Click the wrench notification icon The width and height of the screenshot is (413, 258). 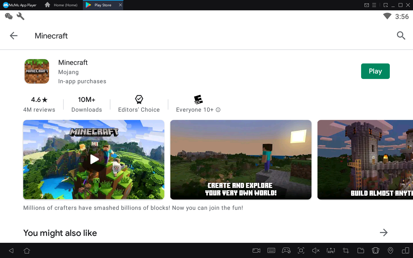(x=20, y=16)
